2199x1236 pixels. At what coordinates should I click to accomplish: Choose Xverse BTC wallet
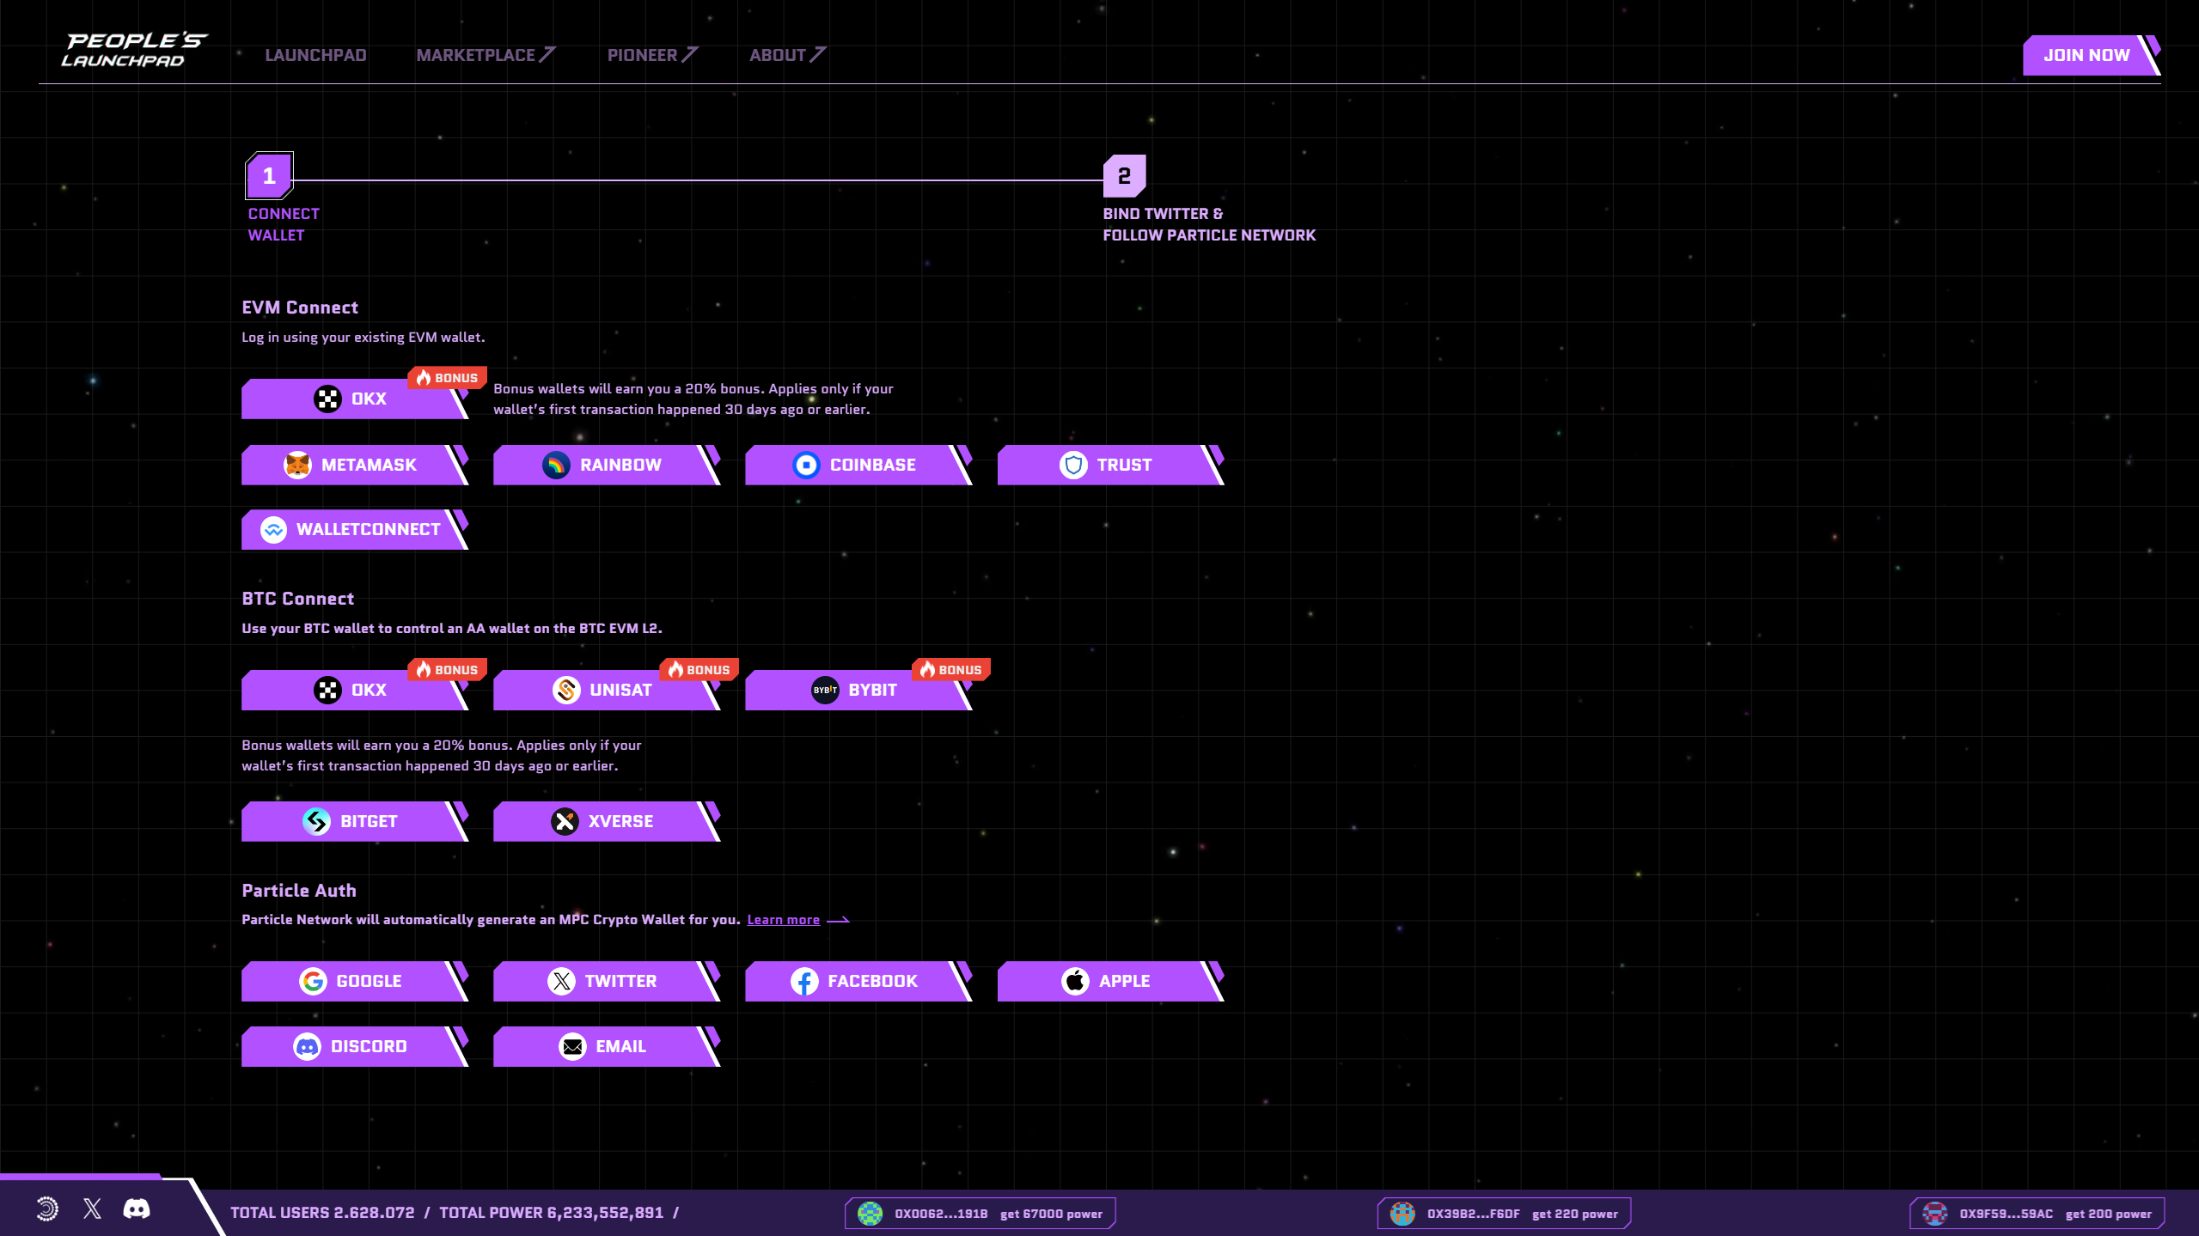604,821
